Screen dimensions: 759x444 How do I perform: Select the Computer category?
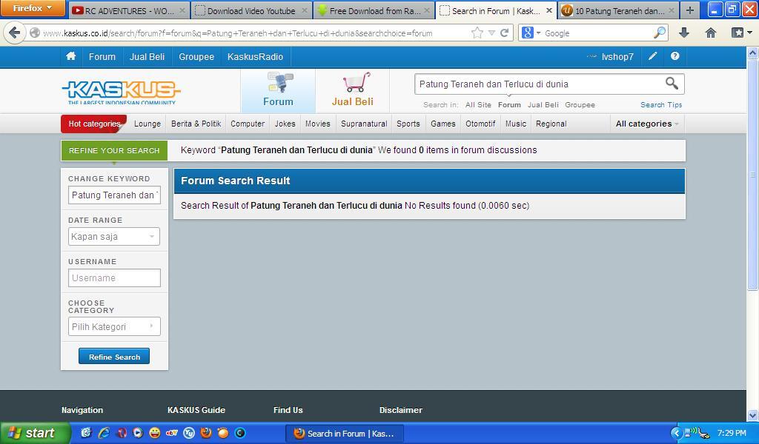(x=248, y=124)
